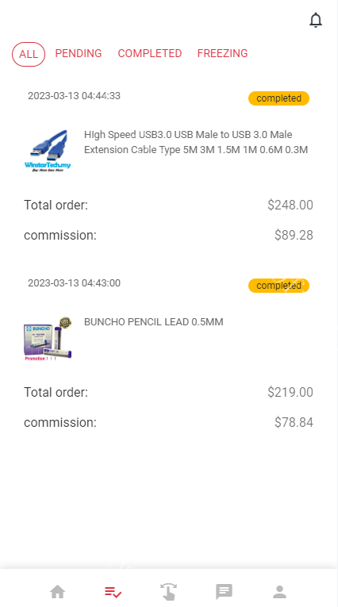This screenshot has width=338, height=607.
Task: Go to the Home icon in bottom bar
Action: (57, 591)
